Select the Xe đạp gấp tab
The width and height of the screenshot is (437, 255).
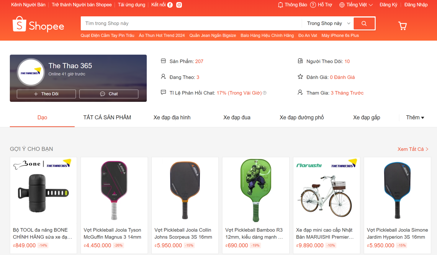367,117
